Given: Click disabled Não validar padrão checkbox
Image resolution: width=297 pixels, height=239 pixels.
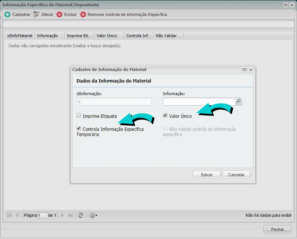Looking at the screenshot, I should pyautogui.click(x=165, y=128).
